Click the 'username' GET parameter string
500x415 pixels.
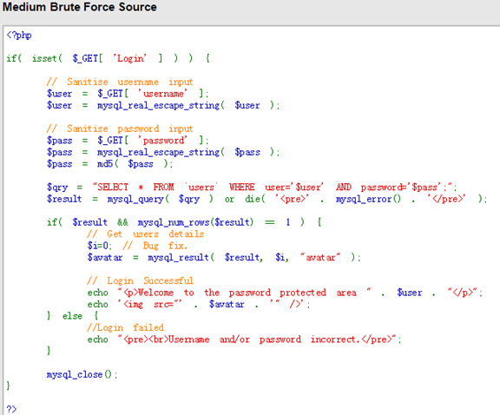163,94
